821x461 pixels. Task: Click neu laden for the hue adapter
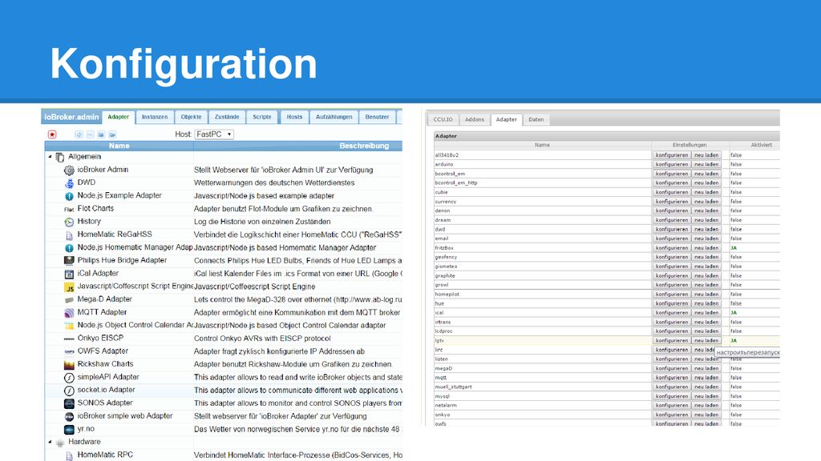pyautogui.click(x=706, y=303)
